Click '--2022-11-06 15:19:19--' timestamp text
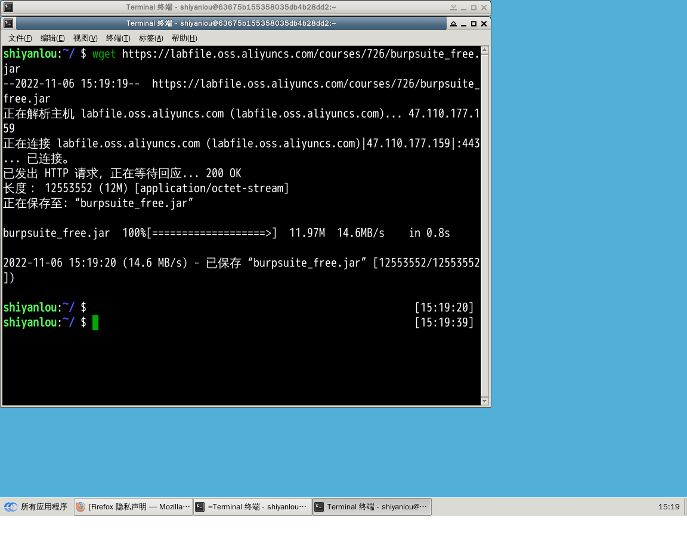 pos(72,84)
